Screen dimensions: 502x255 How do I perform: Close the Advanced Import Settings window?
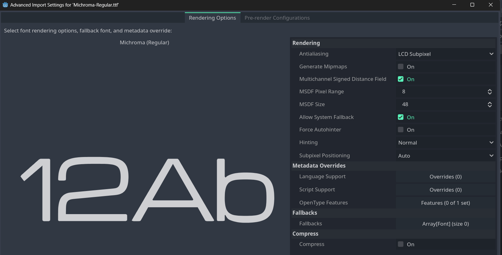[490, 5]
